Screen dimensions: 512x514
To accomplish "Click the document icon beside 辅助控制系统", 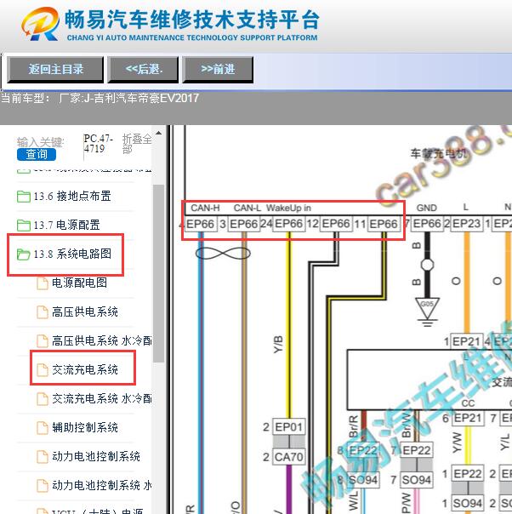I will pyautogui.click(x=43, y=428).
